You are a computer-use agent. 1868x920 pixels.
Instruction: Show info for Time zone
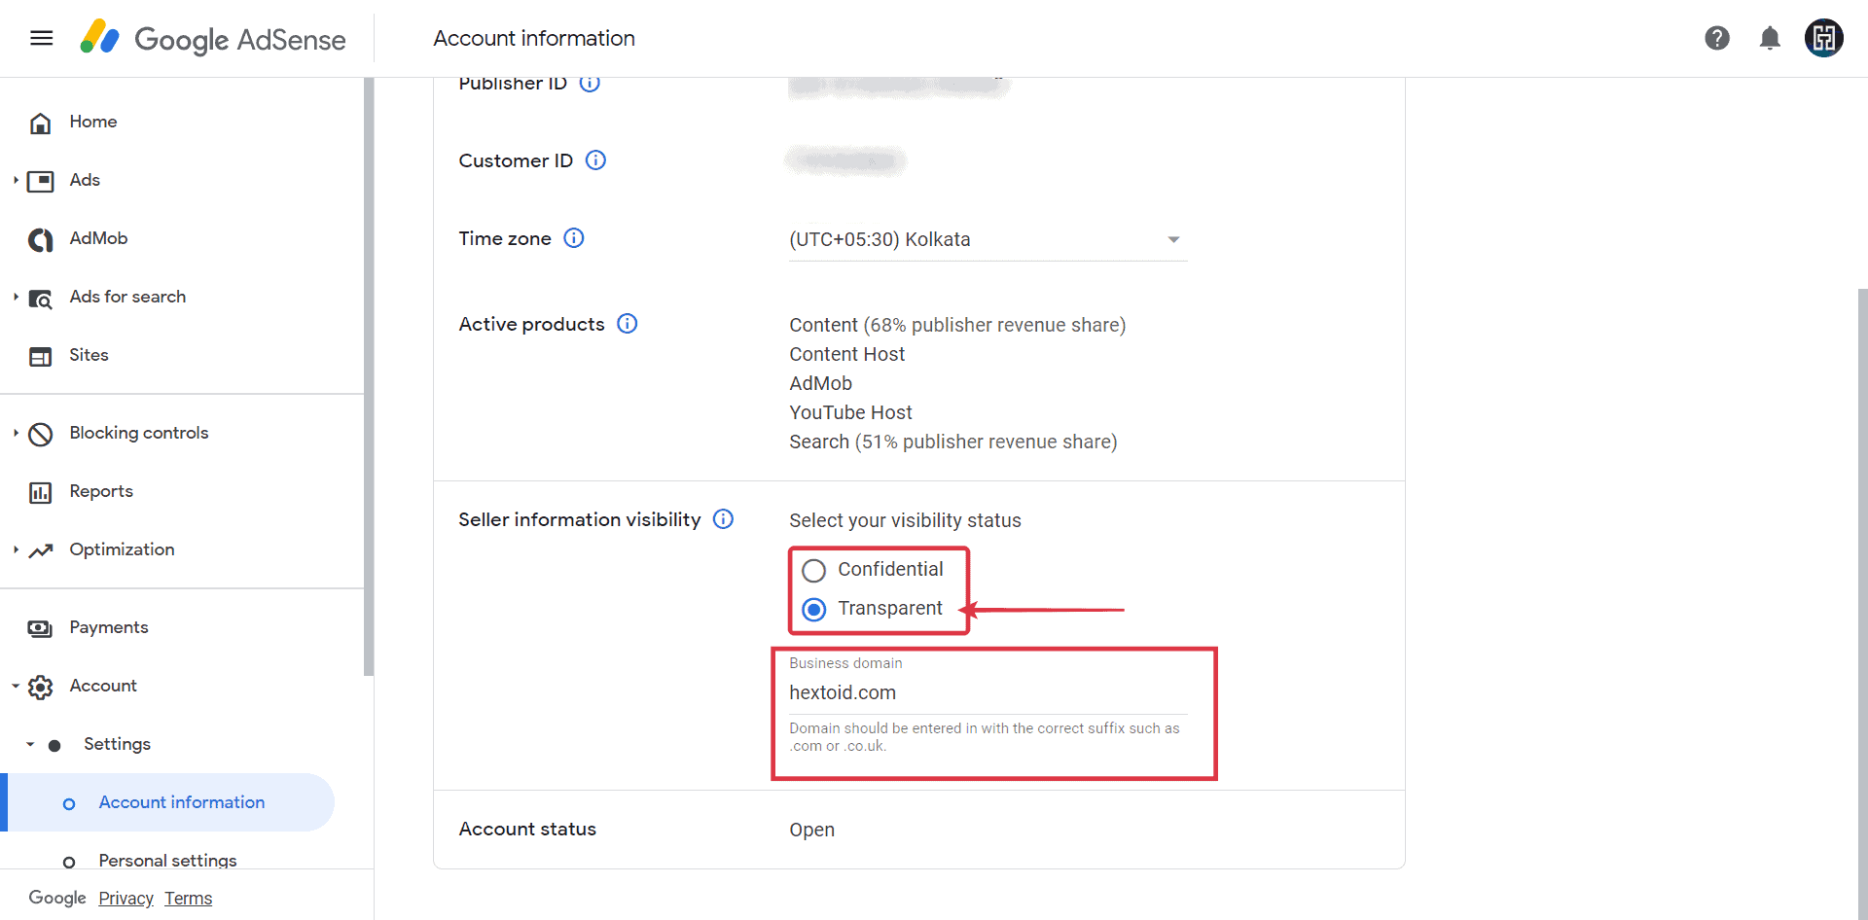click(x=574, y=238)
